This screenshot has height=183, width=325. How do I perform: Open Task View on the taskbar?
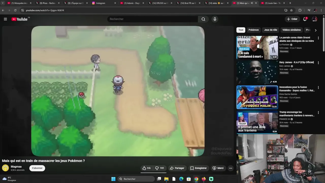coord(159,179)
